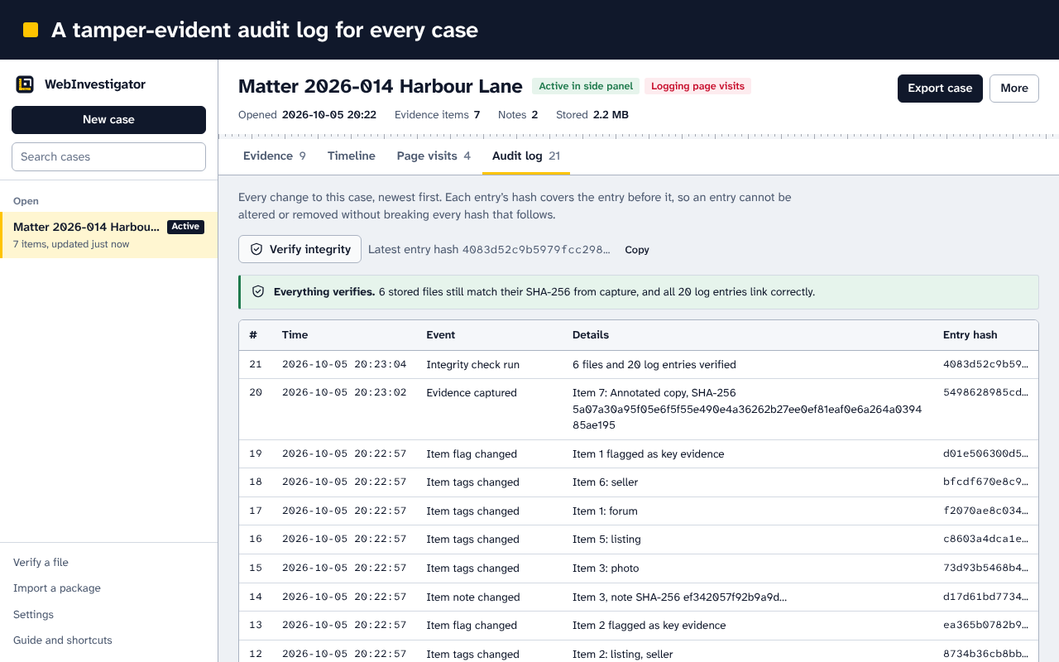Click entry hash 5498628985cd…
Viewport: 1059px width, 662px height.
tap(985, 393)
